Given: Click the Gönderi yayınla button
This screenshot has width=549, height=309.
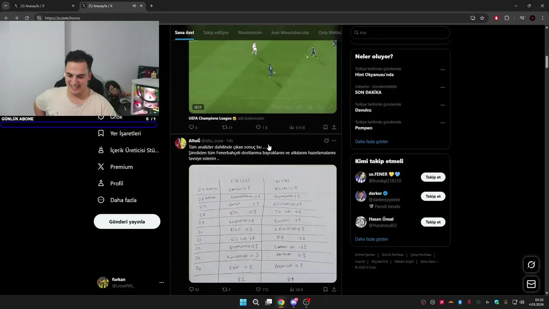Looking at the screenshot, I should (127, 221).
